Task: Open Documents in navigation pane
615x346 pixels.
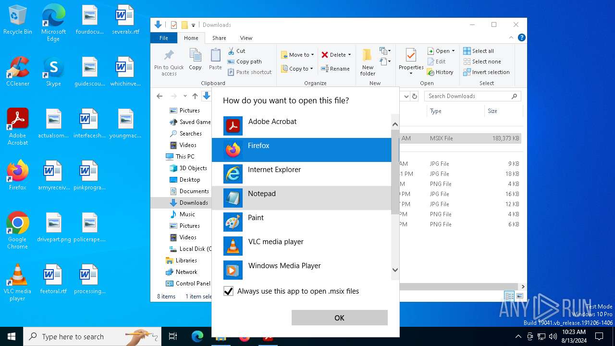Action: pos(189,191)
